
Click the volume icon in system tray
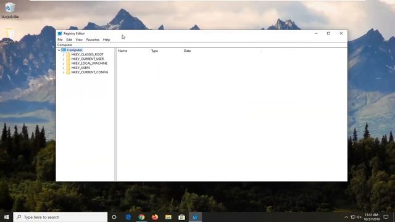coord(359,217)
